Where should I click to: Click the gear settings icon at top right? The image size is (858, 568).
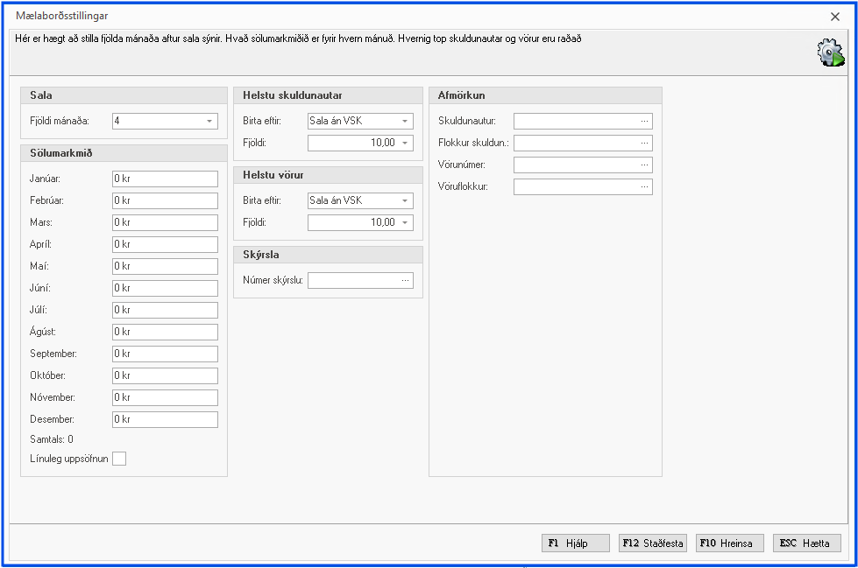[x=829, y=54]
